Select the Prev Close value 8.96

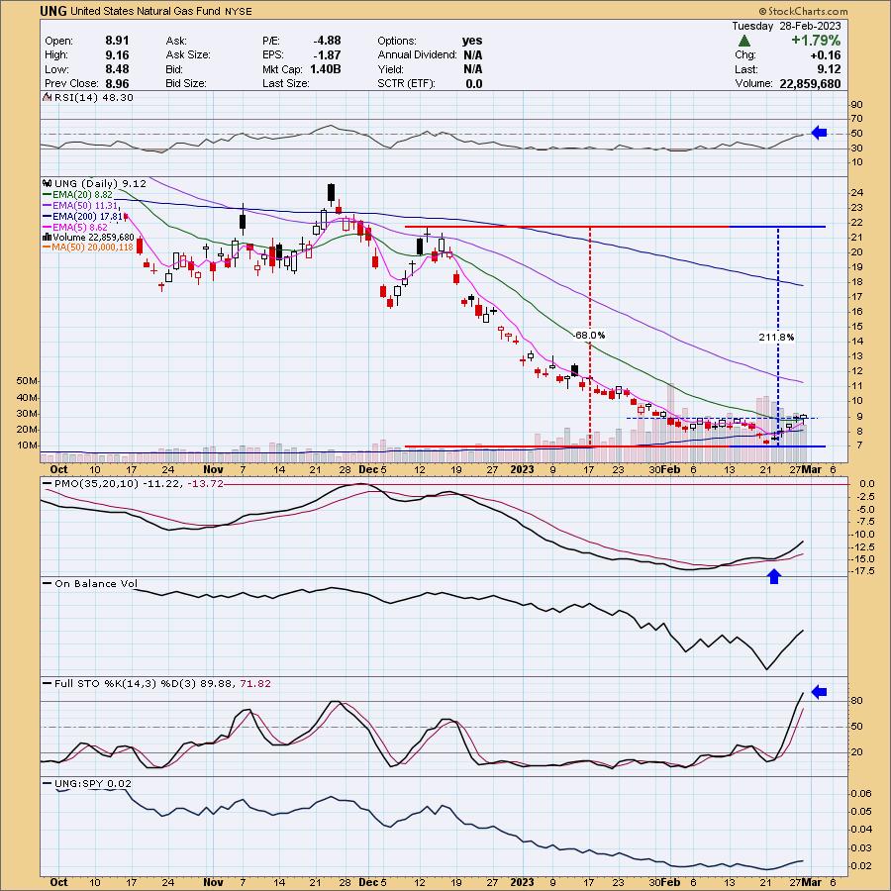tap(117, 83)
